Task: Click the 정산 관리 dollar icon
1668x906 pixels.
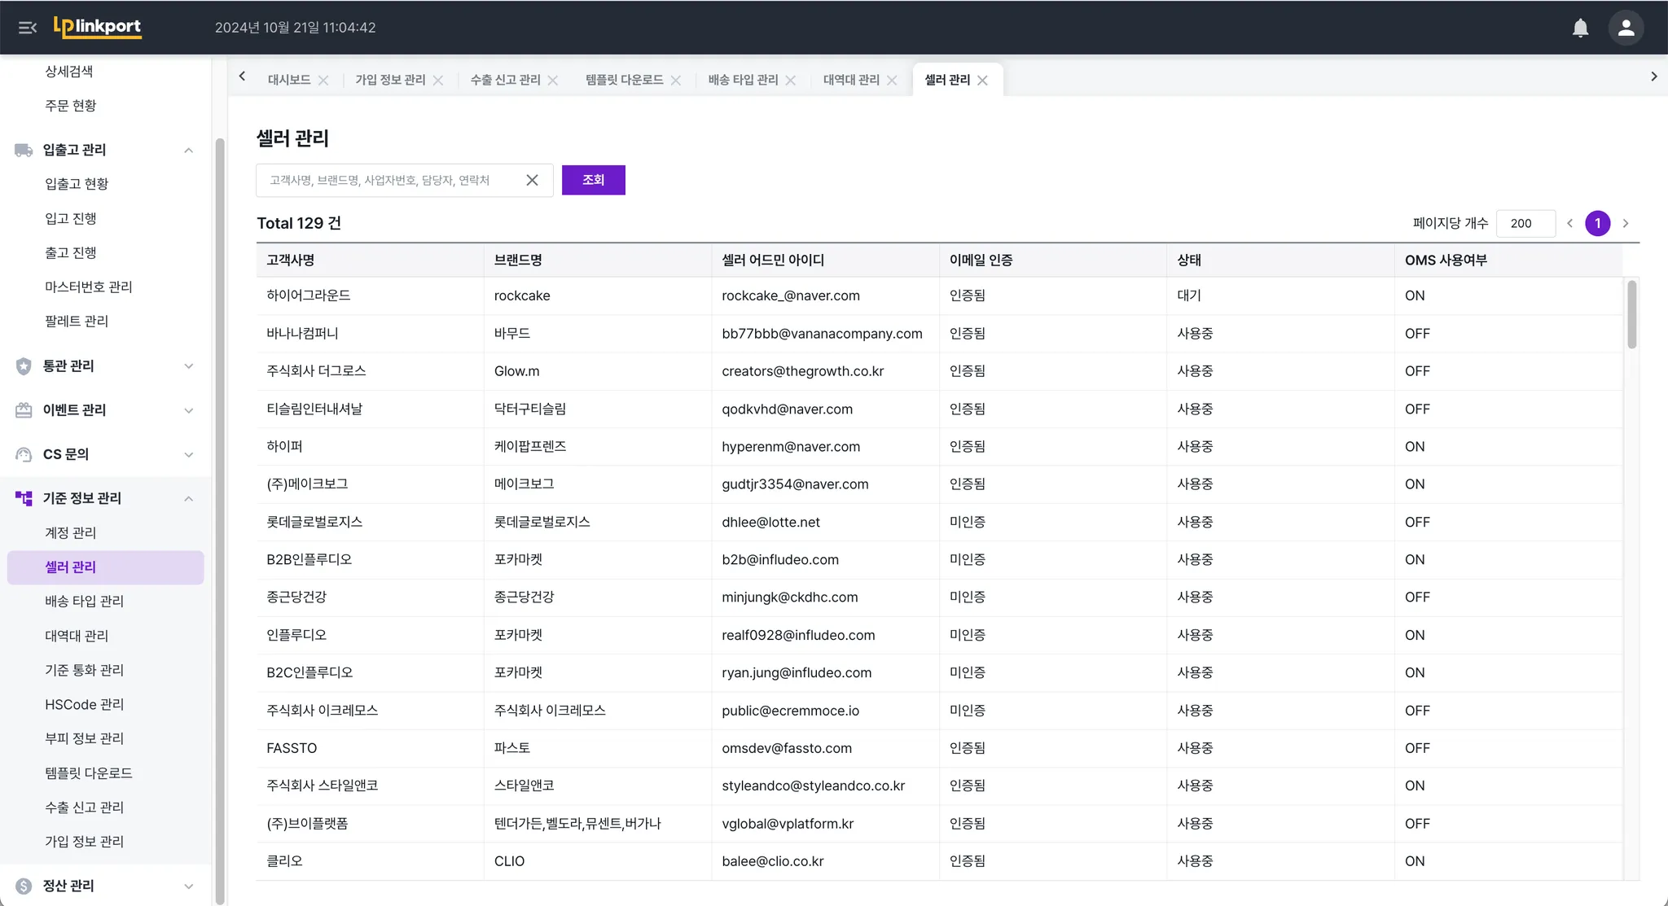Action: 24,886
